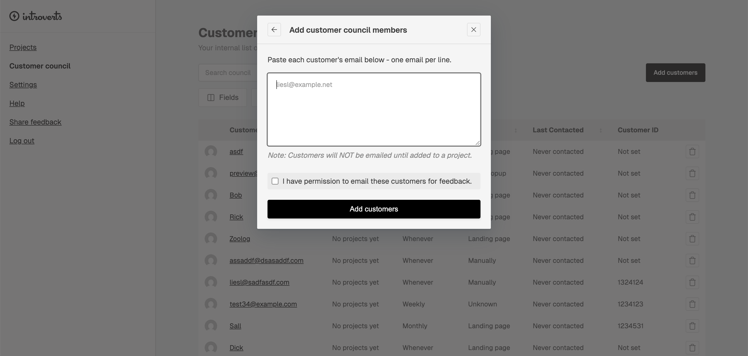Click into the customer email textarea
The height and width of the screenshot is (356, 748).
pyautogui.click(x=374, y=109)
